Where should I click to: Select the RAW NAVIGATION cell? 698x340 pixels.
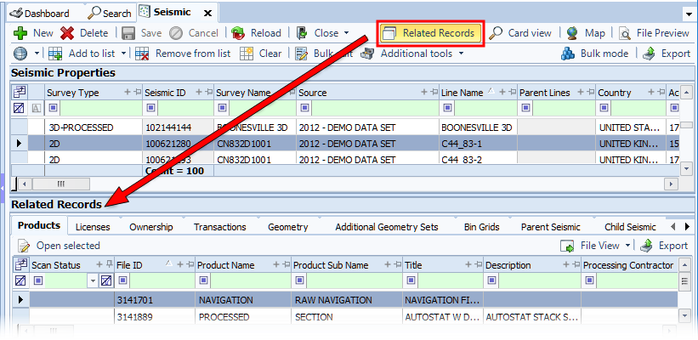click(x=347, y=300)
